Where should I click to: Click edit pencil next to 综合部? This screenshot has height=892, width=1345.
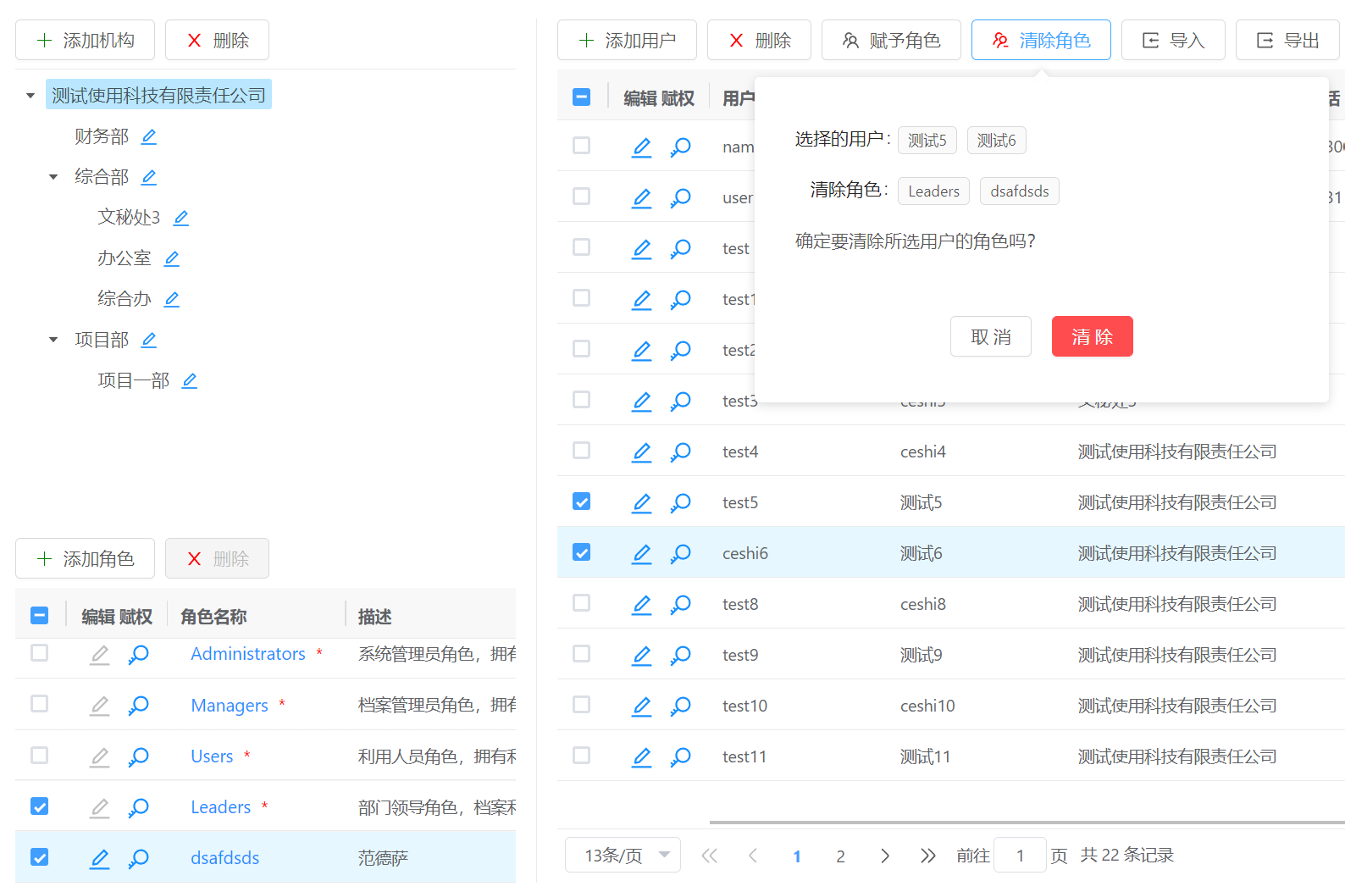[x=149, y=177]
